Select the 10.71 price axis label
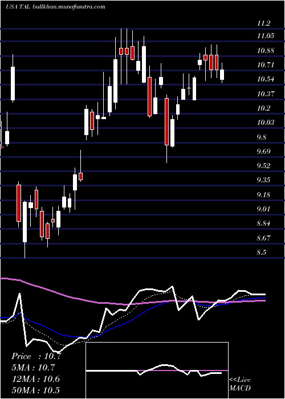Screen dimensions: 285x399 (x=266, y=65)
